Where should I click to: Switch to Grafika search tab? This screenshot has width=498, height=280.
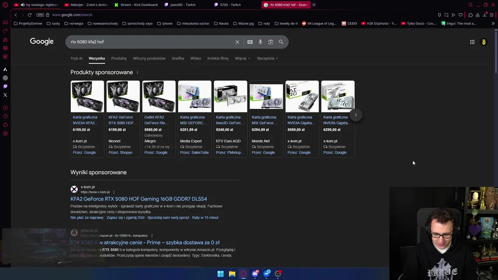[178, 58]
